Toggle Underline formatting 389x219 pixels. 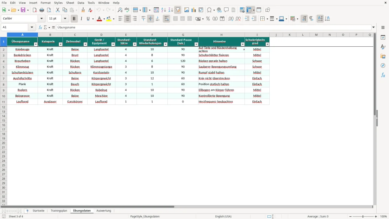[x=88, y=19]
